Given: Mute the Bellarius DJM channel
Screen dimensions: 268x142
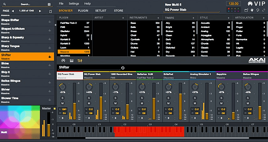Looking at the screenshot, I should pos(141,103).
